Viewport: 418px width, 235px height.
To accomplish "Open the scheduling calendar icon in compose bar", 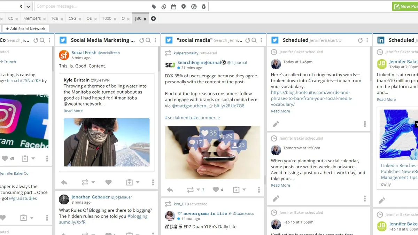I will point(173,7).
